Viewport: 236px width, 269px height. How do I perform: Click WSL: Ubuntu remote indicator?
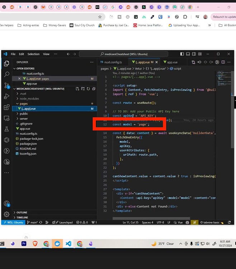tap(13, 222)
